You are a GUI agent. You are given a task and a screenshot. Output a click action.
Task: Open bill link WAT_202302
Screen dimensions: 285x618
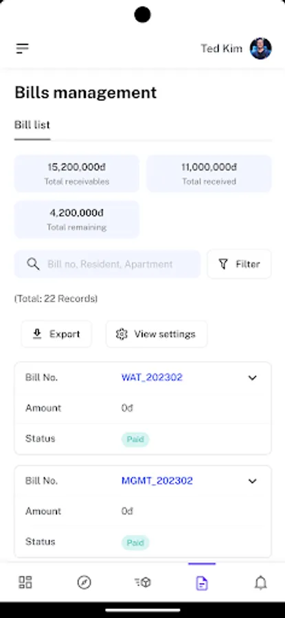pos(152,378)
